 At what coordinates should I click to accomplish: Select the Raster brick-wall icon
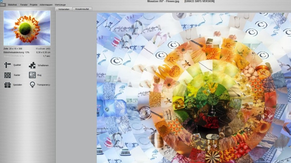point(7,75)
